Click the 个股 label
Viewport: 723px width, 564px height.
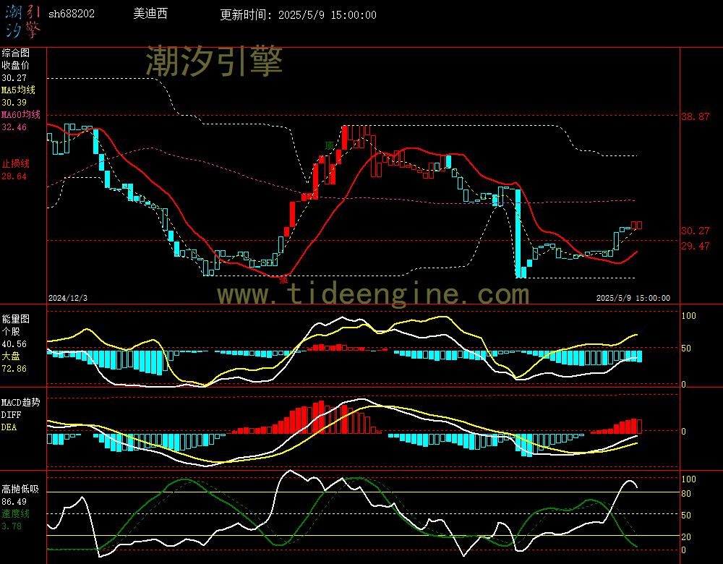point(11,331)
